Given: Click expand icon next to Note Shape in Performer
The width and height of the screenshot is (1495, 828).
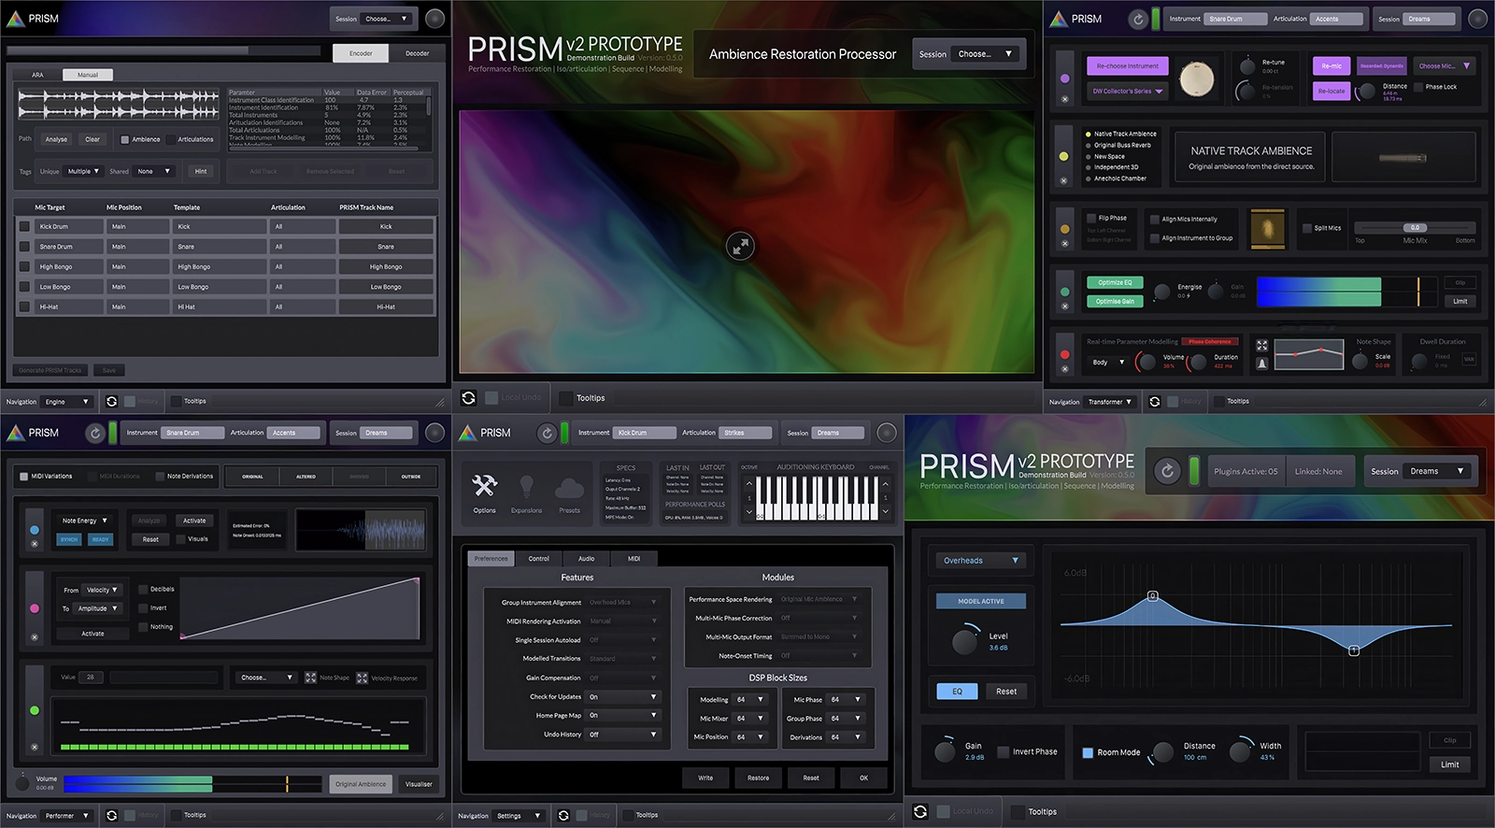Looking at the screenshot, I should 310,678.
